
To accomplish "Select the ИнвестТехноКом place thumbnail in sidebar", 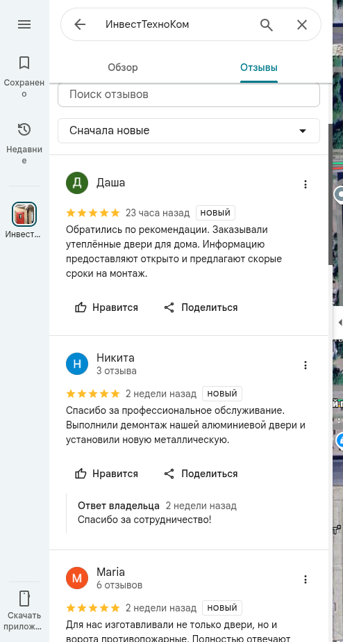I will click(x=24, y=214).
